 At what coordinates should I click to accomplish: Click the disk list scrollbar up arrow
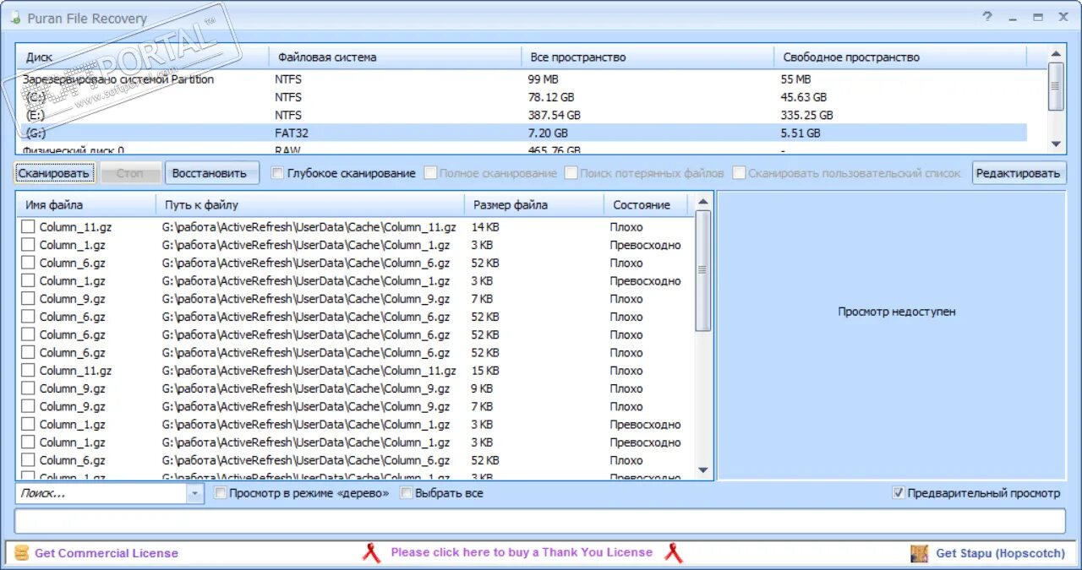(1056, 54)
